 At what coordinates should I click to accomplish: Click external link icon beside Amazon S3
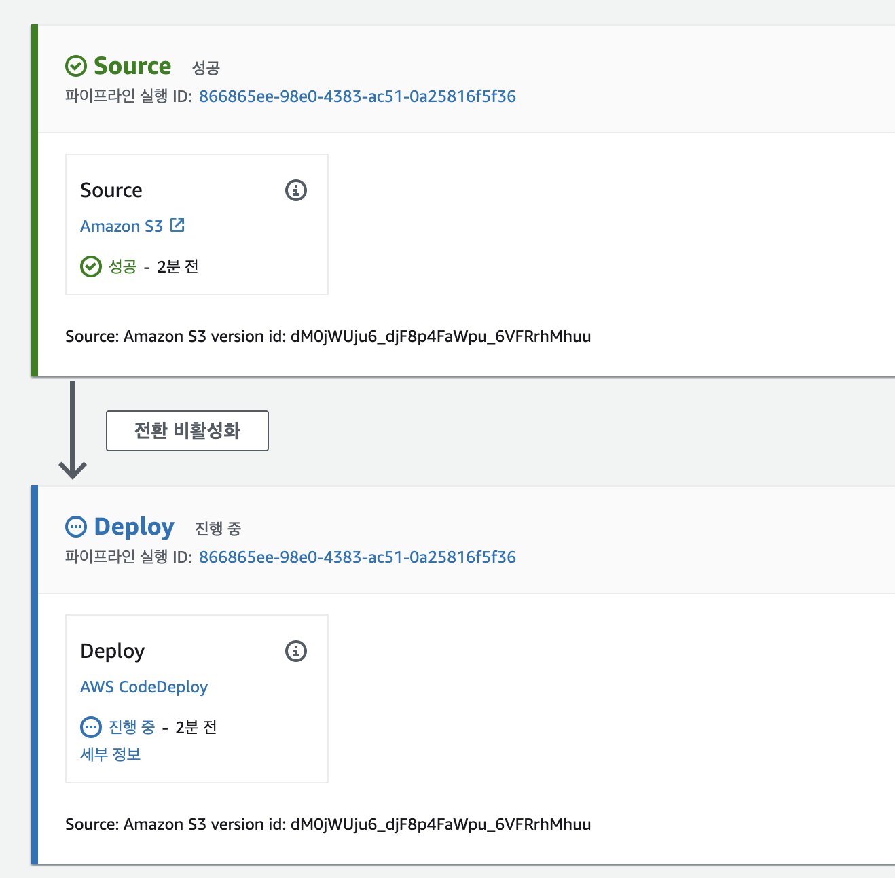pyautogui.click(x=177, y=225)
